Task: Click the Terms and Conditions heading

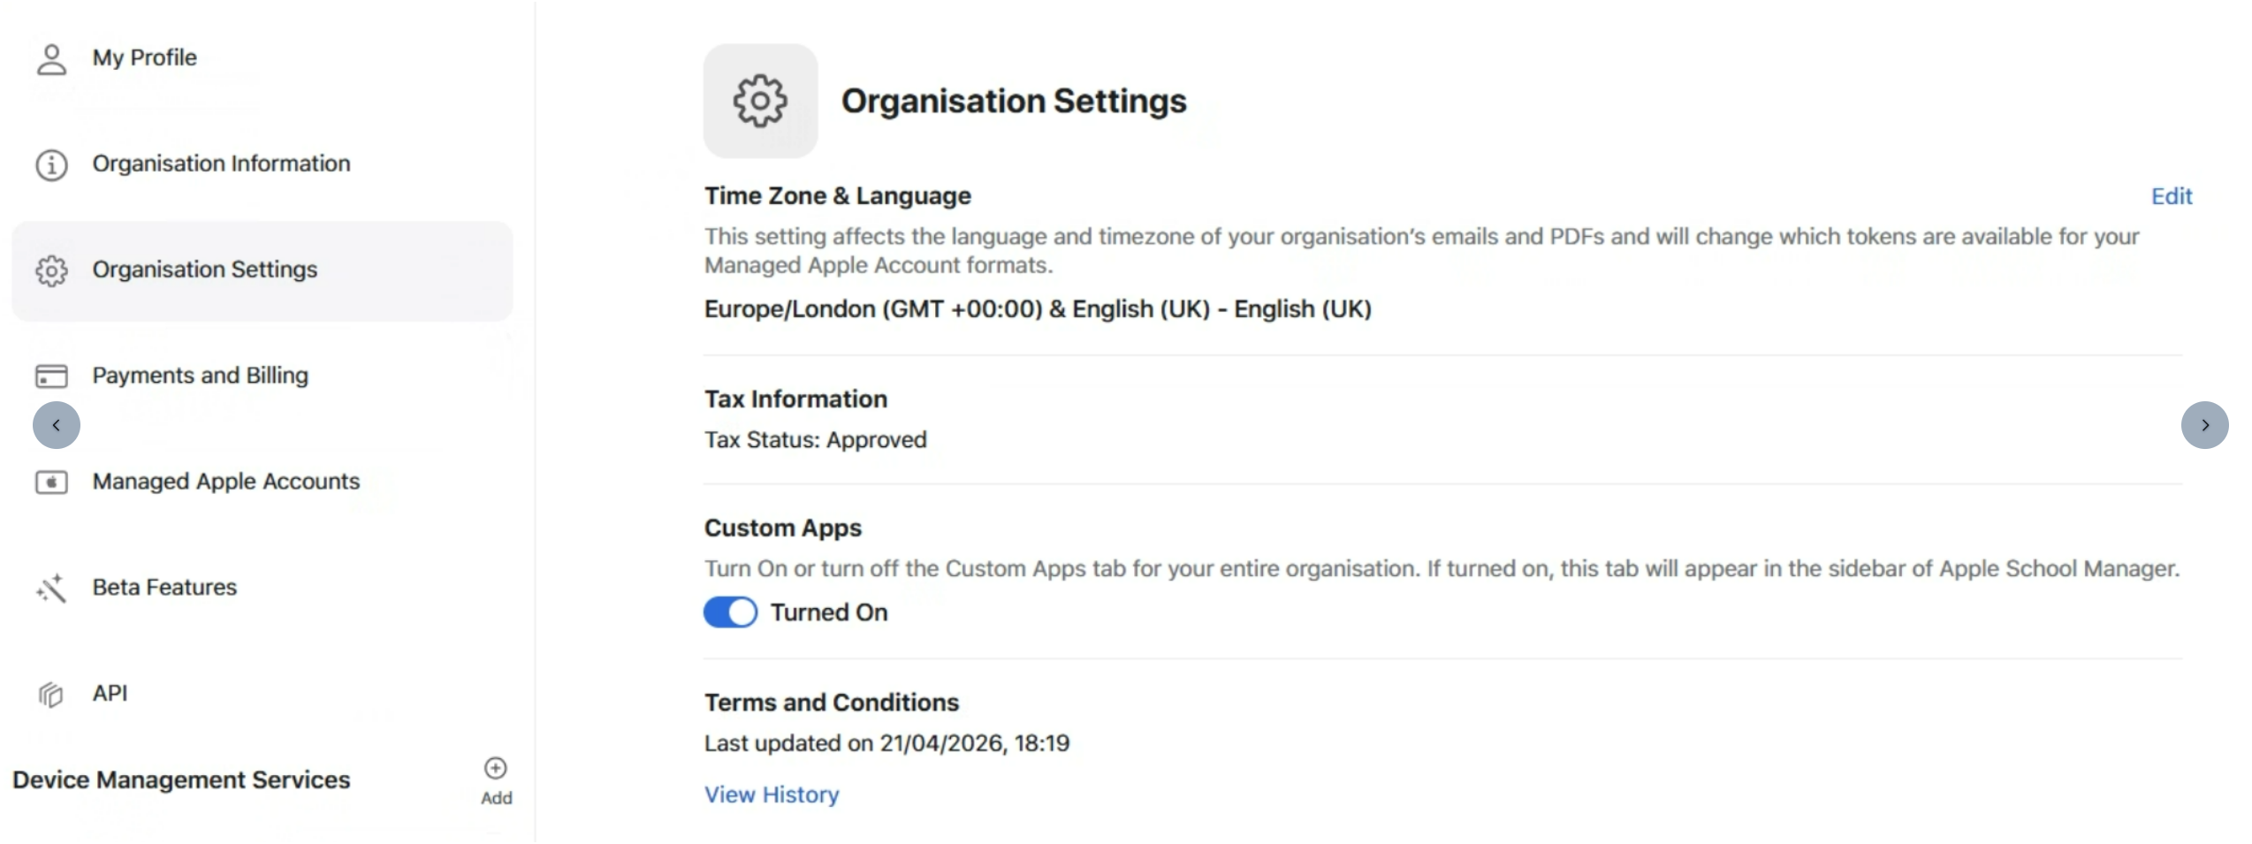Action: click(x=832, y=703)
